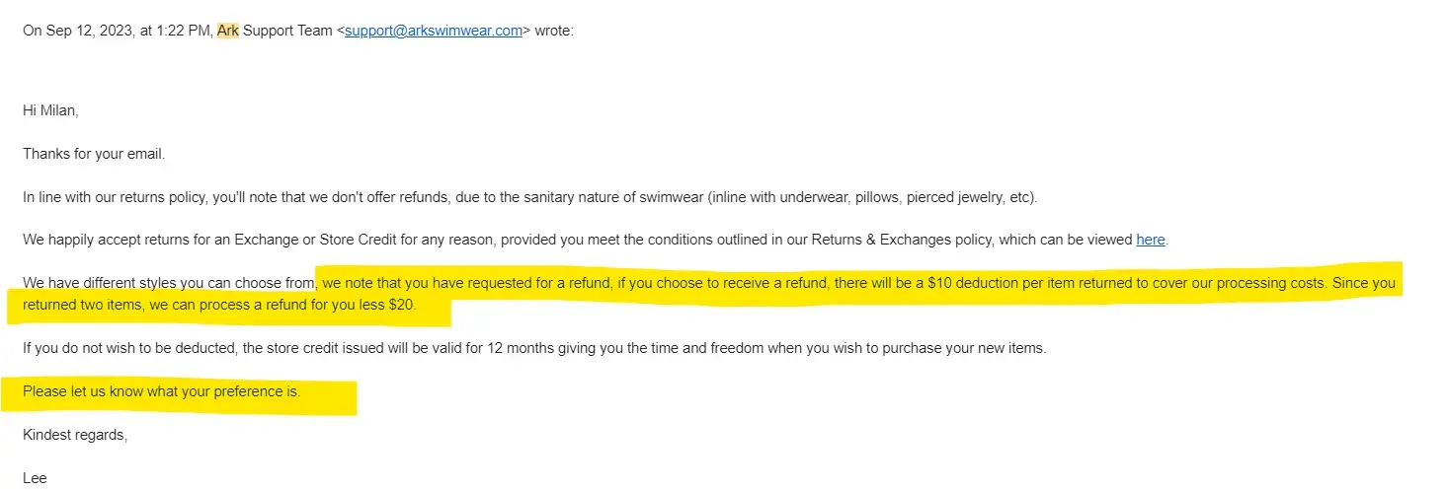
Task: Click the support@arkswimwear.com email link
Action: [433, 31]
